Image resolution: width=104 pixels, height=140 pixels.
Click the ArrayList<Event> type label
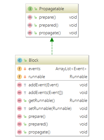click(x=71, y=69)
